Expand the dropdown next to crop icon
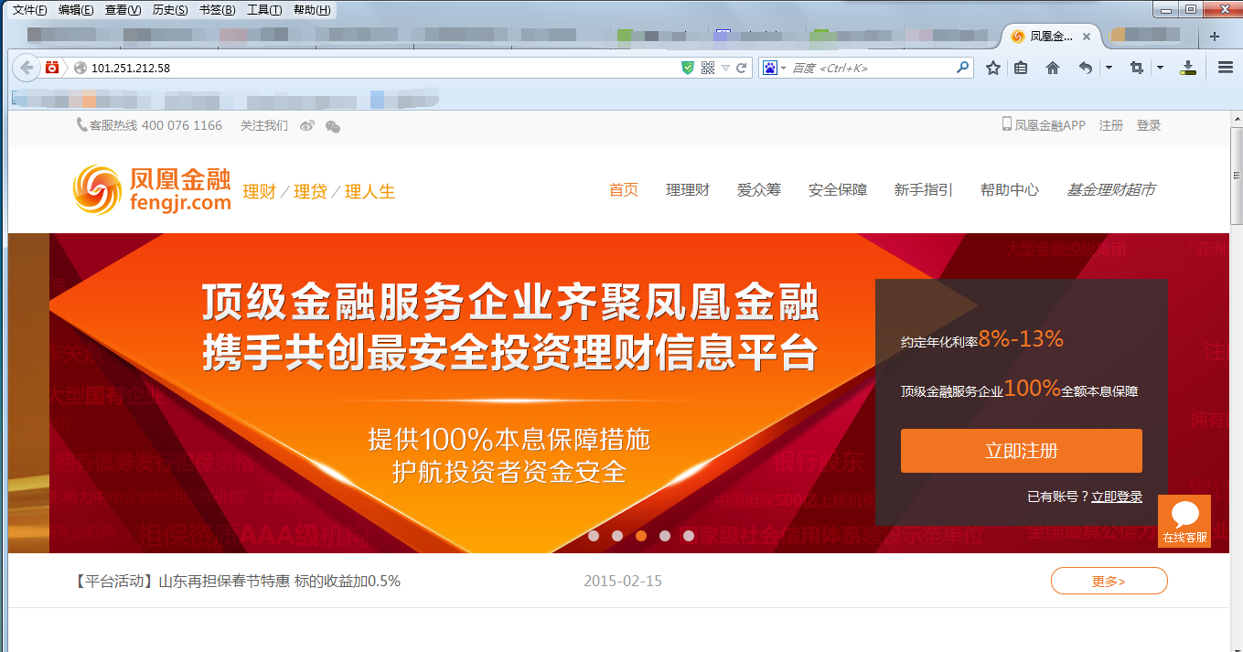1243x652 pixels. [x=1160, y=68]
